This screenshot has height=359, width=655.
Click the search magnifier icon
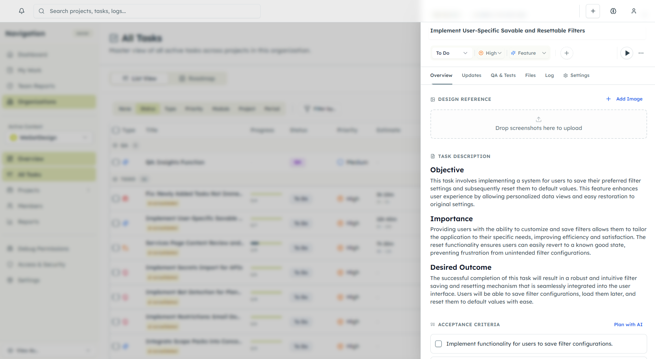[x=41, y=11]
